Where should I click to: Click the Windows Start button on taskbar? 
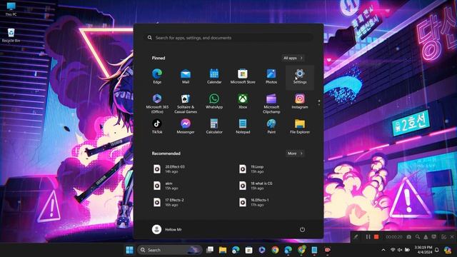129,250
